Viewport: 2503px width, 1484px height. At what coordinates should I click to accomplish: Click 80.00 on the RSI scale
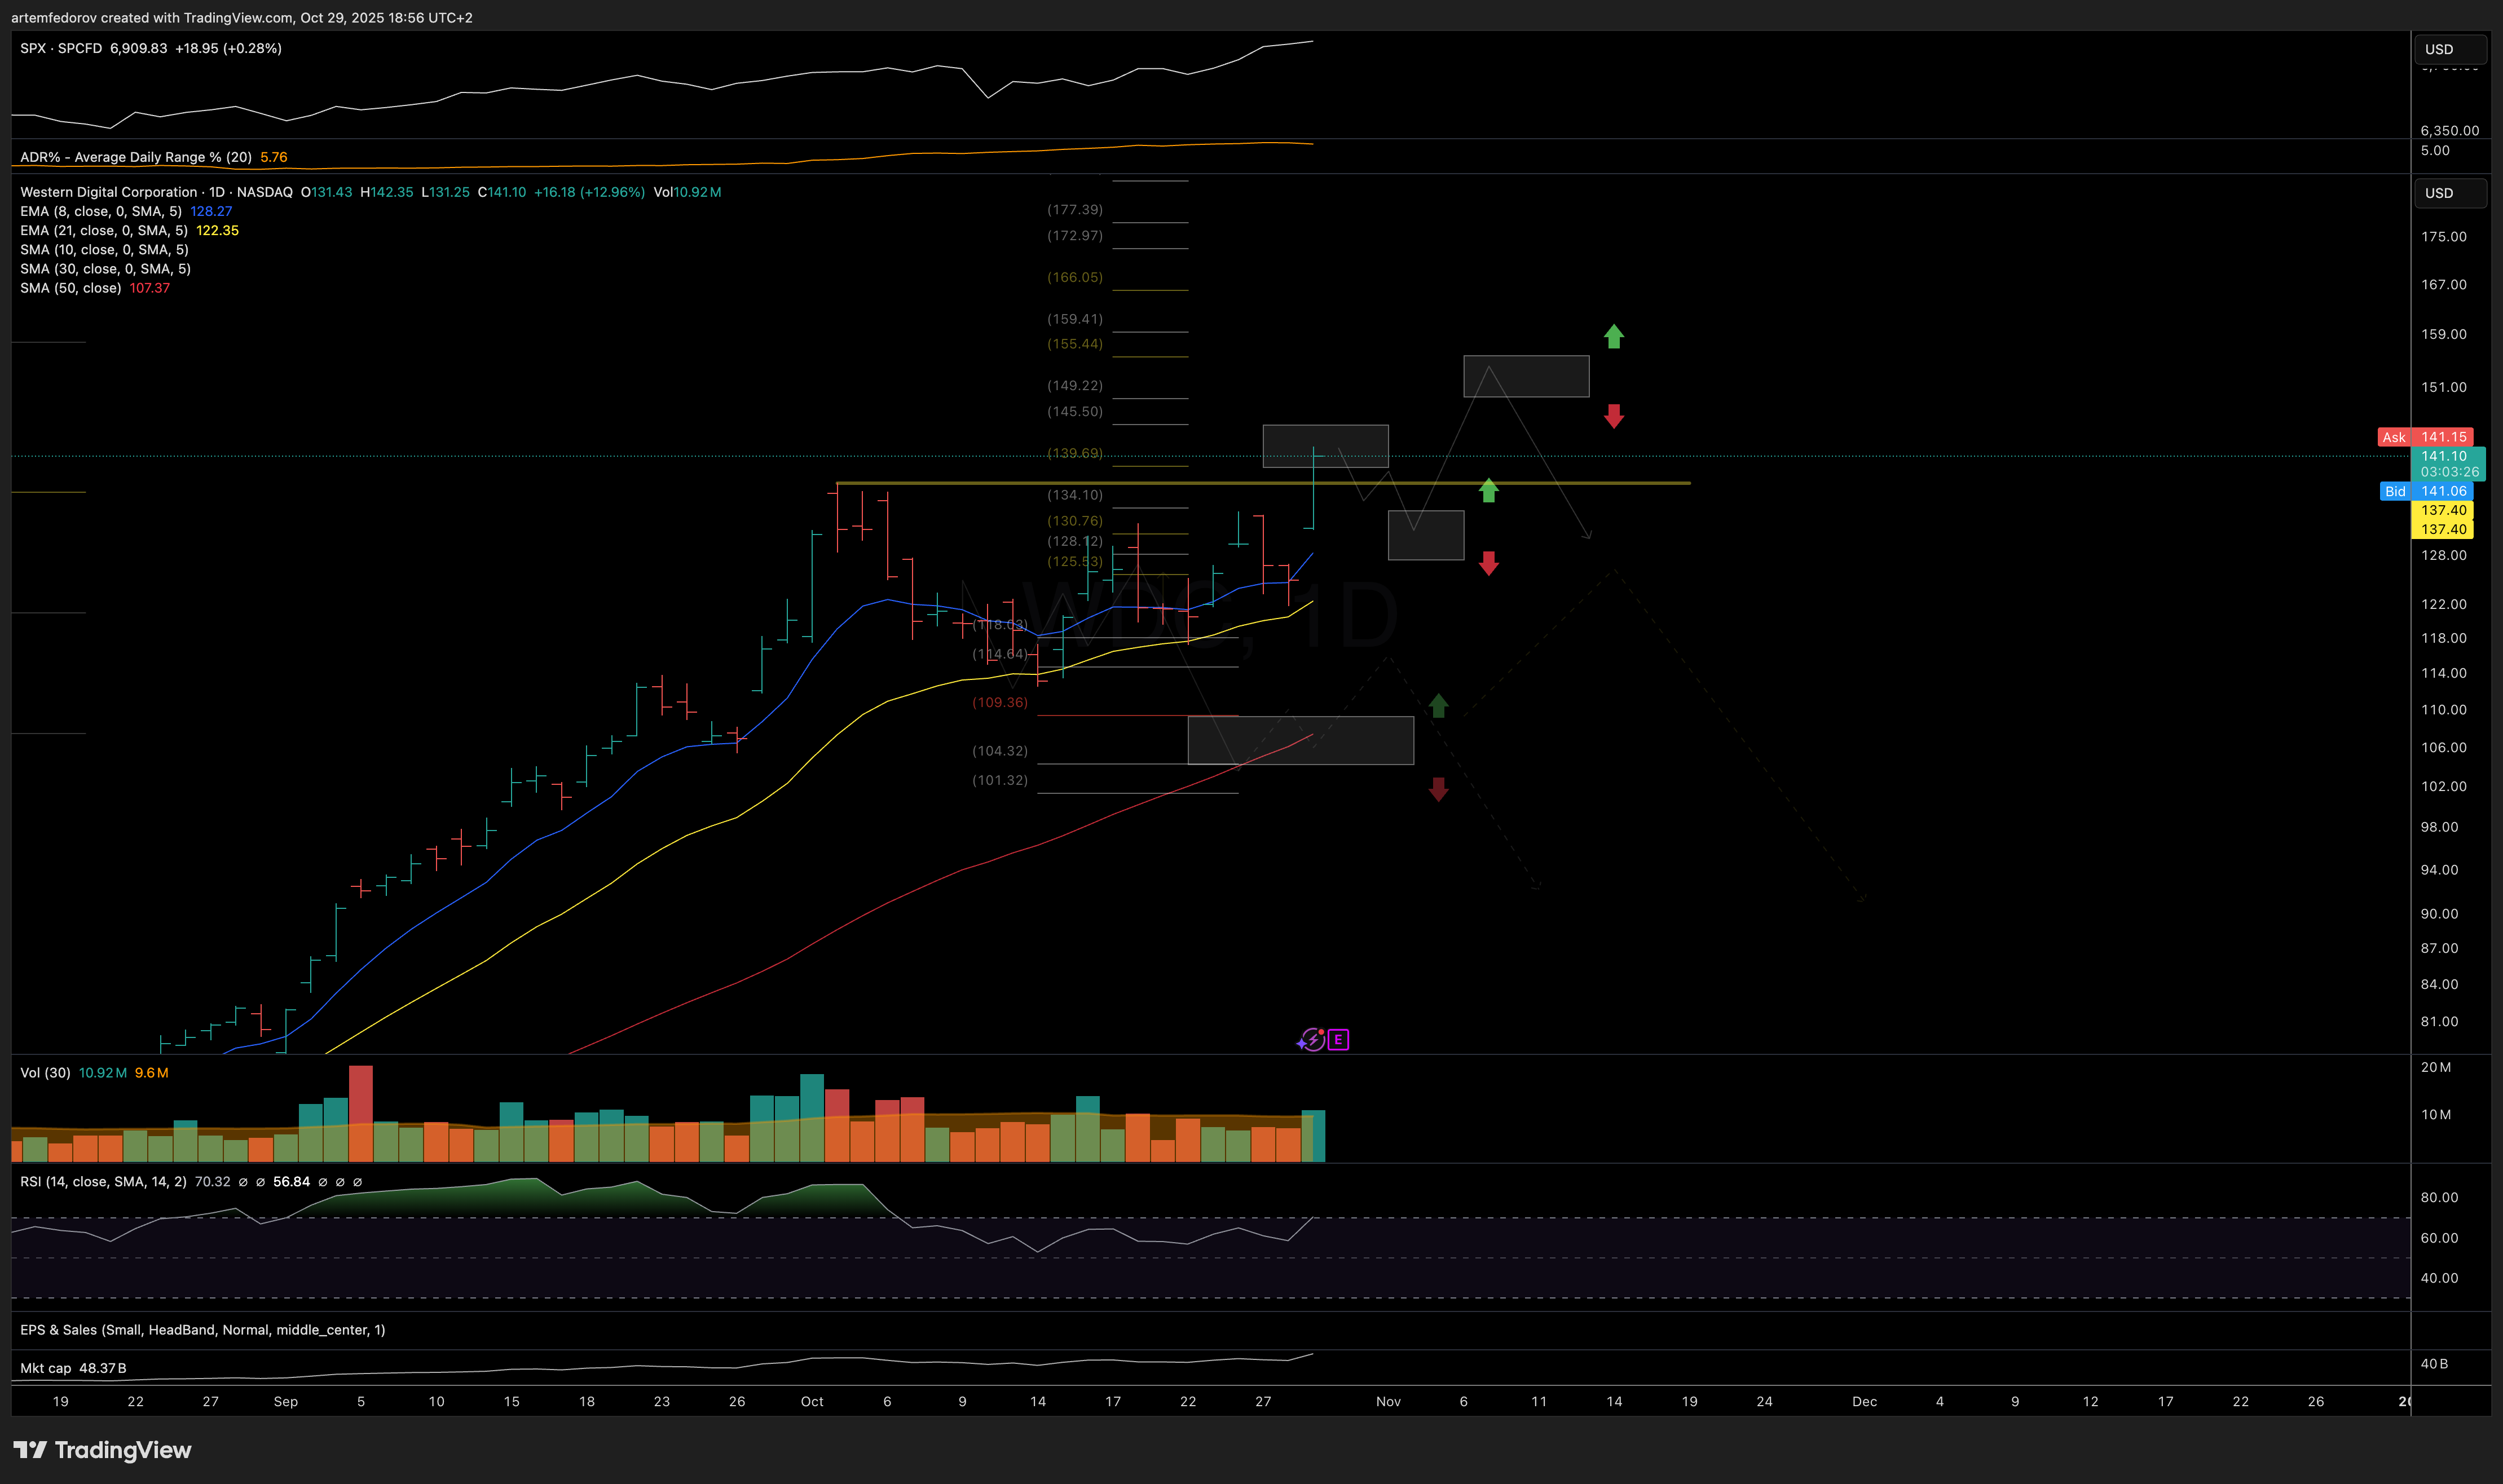click(2439, 1198)
